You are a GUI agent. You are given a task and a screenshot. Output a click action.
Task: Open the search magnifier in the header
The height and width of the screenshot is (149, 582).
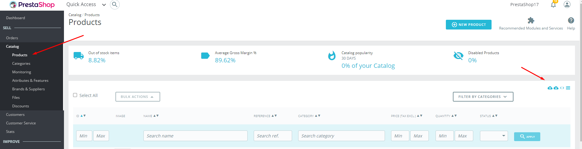click(x=115, y=5)
